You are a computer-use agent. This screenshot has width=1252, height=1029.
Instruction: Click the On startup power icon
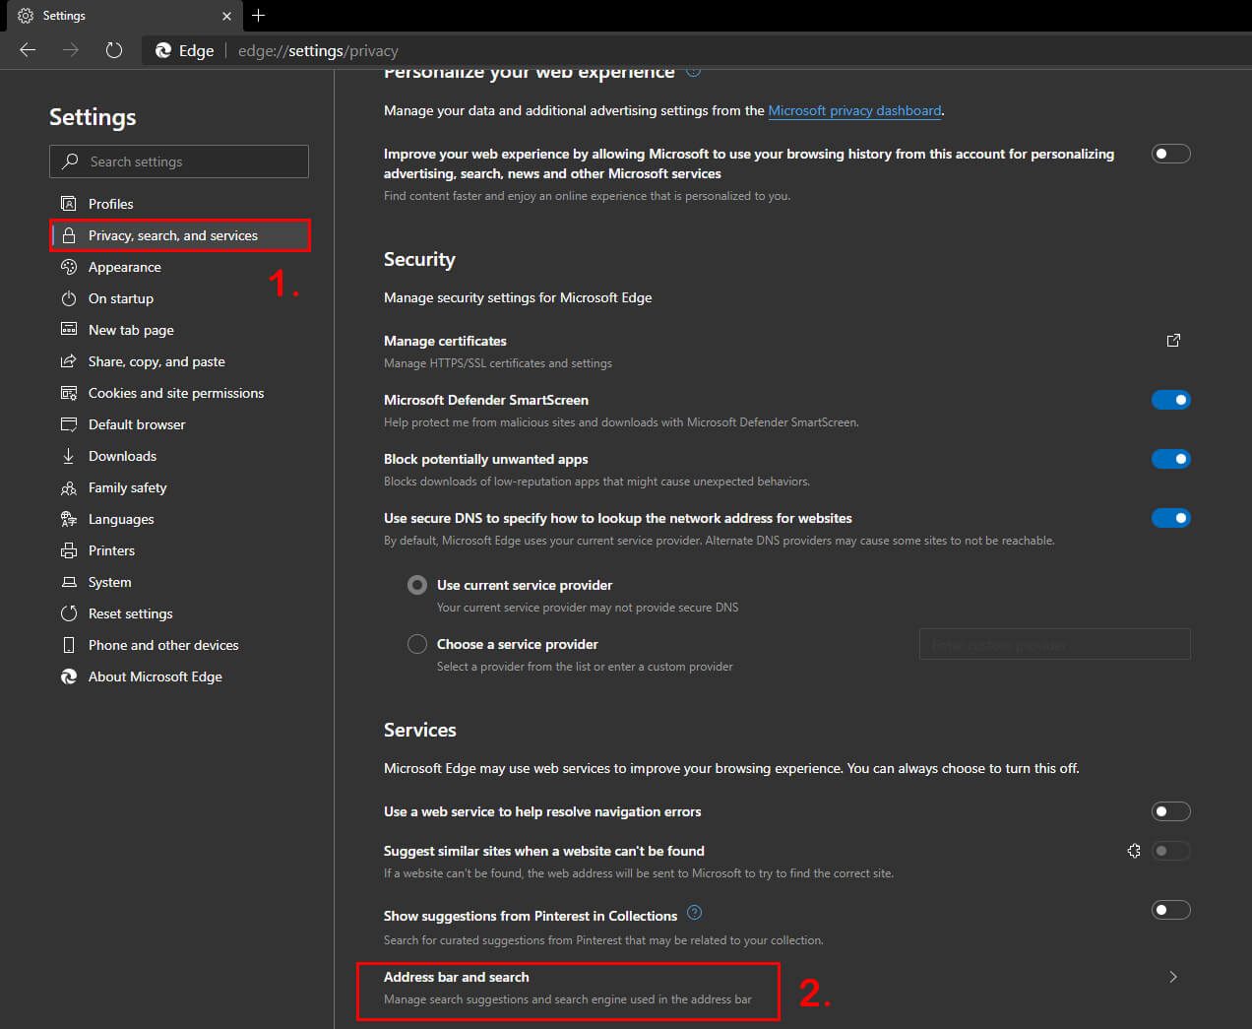pos(69,298)
